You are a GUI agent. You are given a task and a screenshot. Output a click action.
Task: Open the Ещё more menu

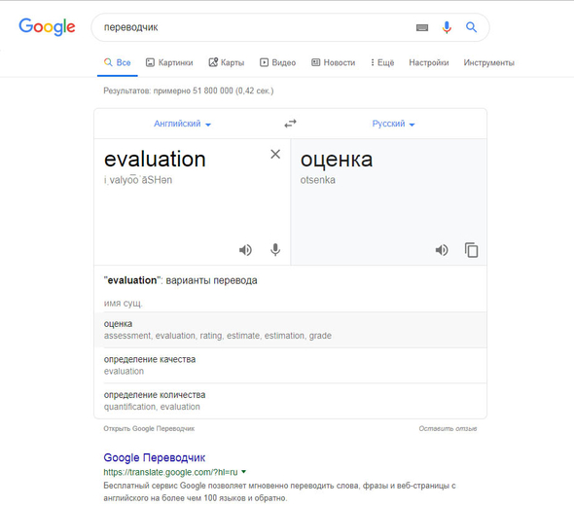(382, 62)
